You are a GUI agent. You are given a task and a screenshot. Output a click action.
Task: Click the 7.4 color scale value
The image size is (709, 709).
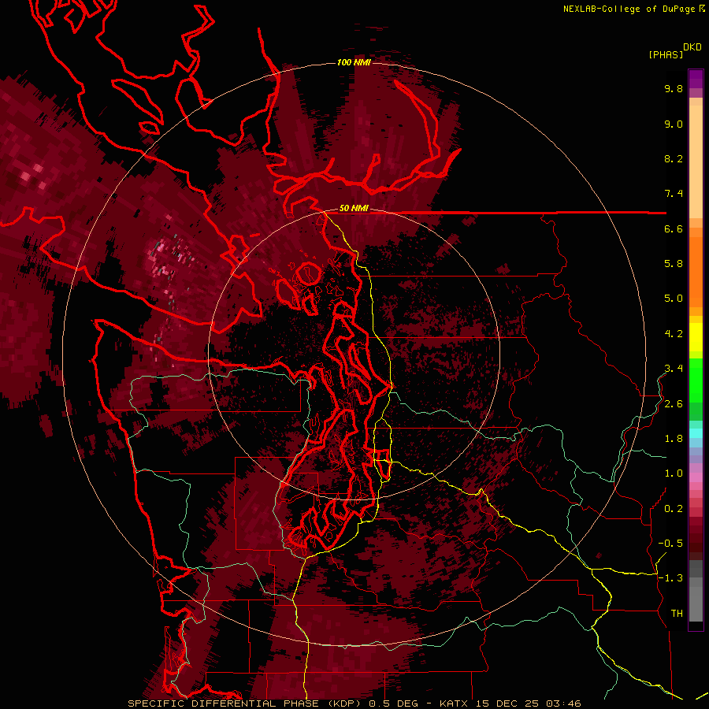(674, 194)
